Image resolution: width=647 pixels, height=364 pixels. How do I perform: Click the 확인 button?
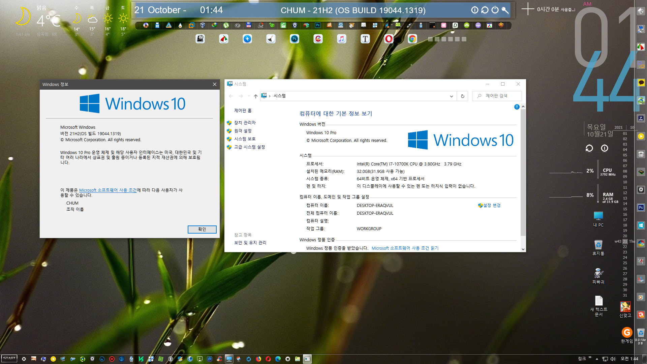click(202, 229)
